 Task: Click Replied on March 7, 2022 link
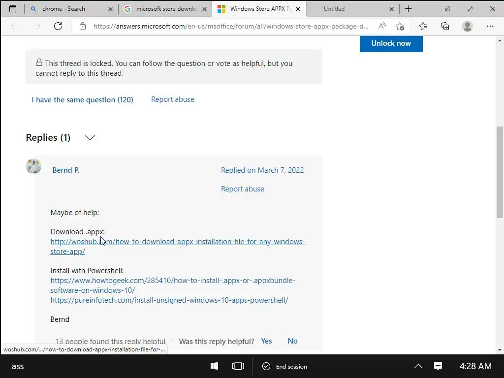click(262, 170)
